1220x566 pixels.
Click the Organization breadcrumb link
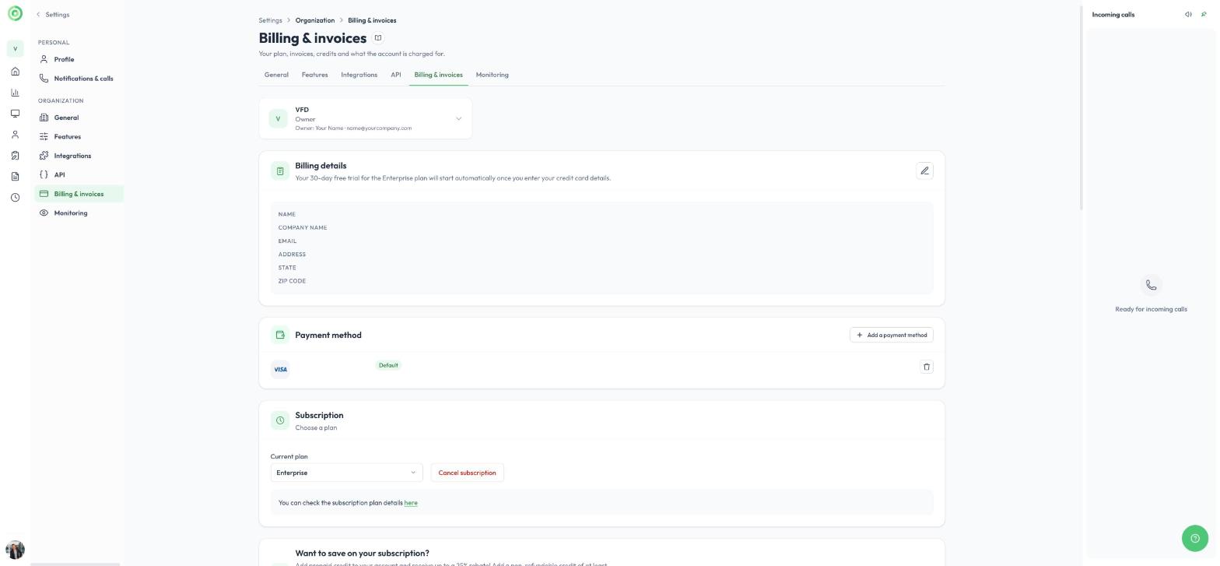(315, 20)
